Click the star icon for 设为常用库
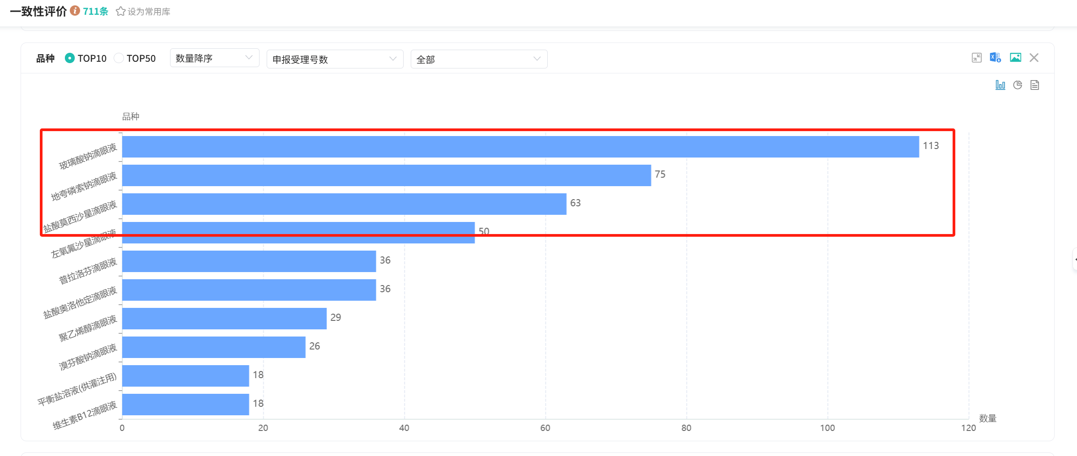This screenshot has width=1077, height=456. click(x=120, y=12)
